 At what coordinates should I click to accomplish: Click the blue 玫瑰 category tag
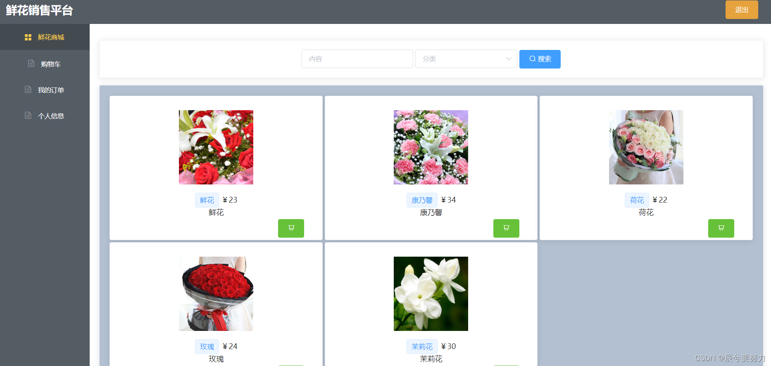click(207, 347)
